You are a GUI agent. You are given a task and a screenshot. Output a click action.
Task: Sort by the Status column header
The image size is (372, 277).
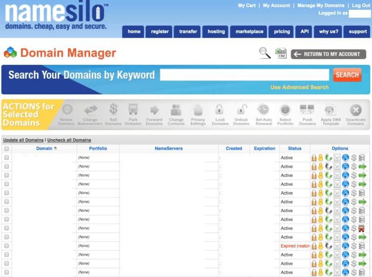click(x=295, y=149)
